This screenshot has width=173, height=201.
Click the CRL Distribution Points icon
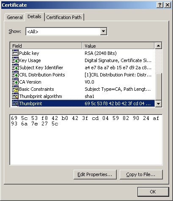click(15, 75)
